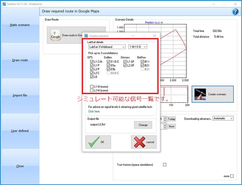The width and height of the screenshot is (242, 185).
Task: Click the Now button
Action: [x=172, y=126]
